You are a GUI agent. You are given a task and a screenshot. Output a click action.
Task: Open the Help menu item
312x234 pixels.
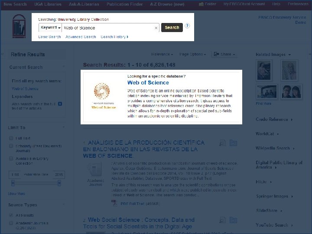point(276,4)
